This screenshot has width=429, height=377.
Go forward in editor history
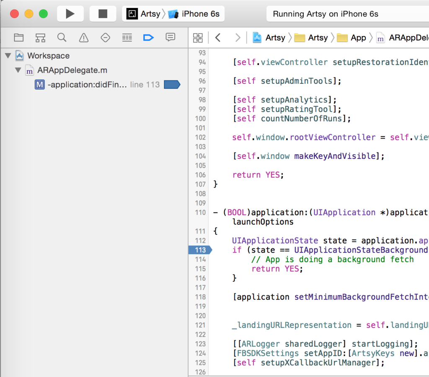tap(238, 37)
